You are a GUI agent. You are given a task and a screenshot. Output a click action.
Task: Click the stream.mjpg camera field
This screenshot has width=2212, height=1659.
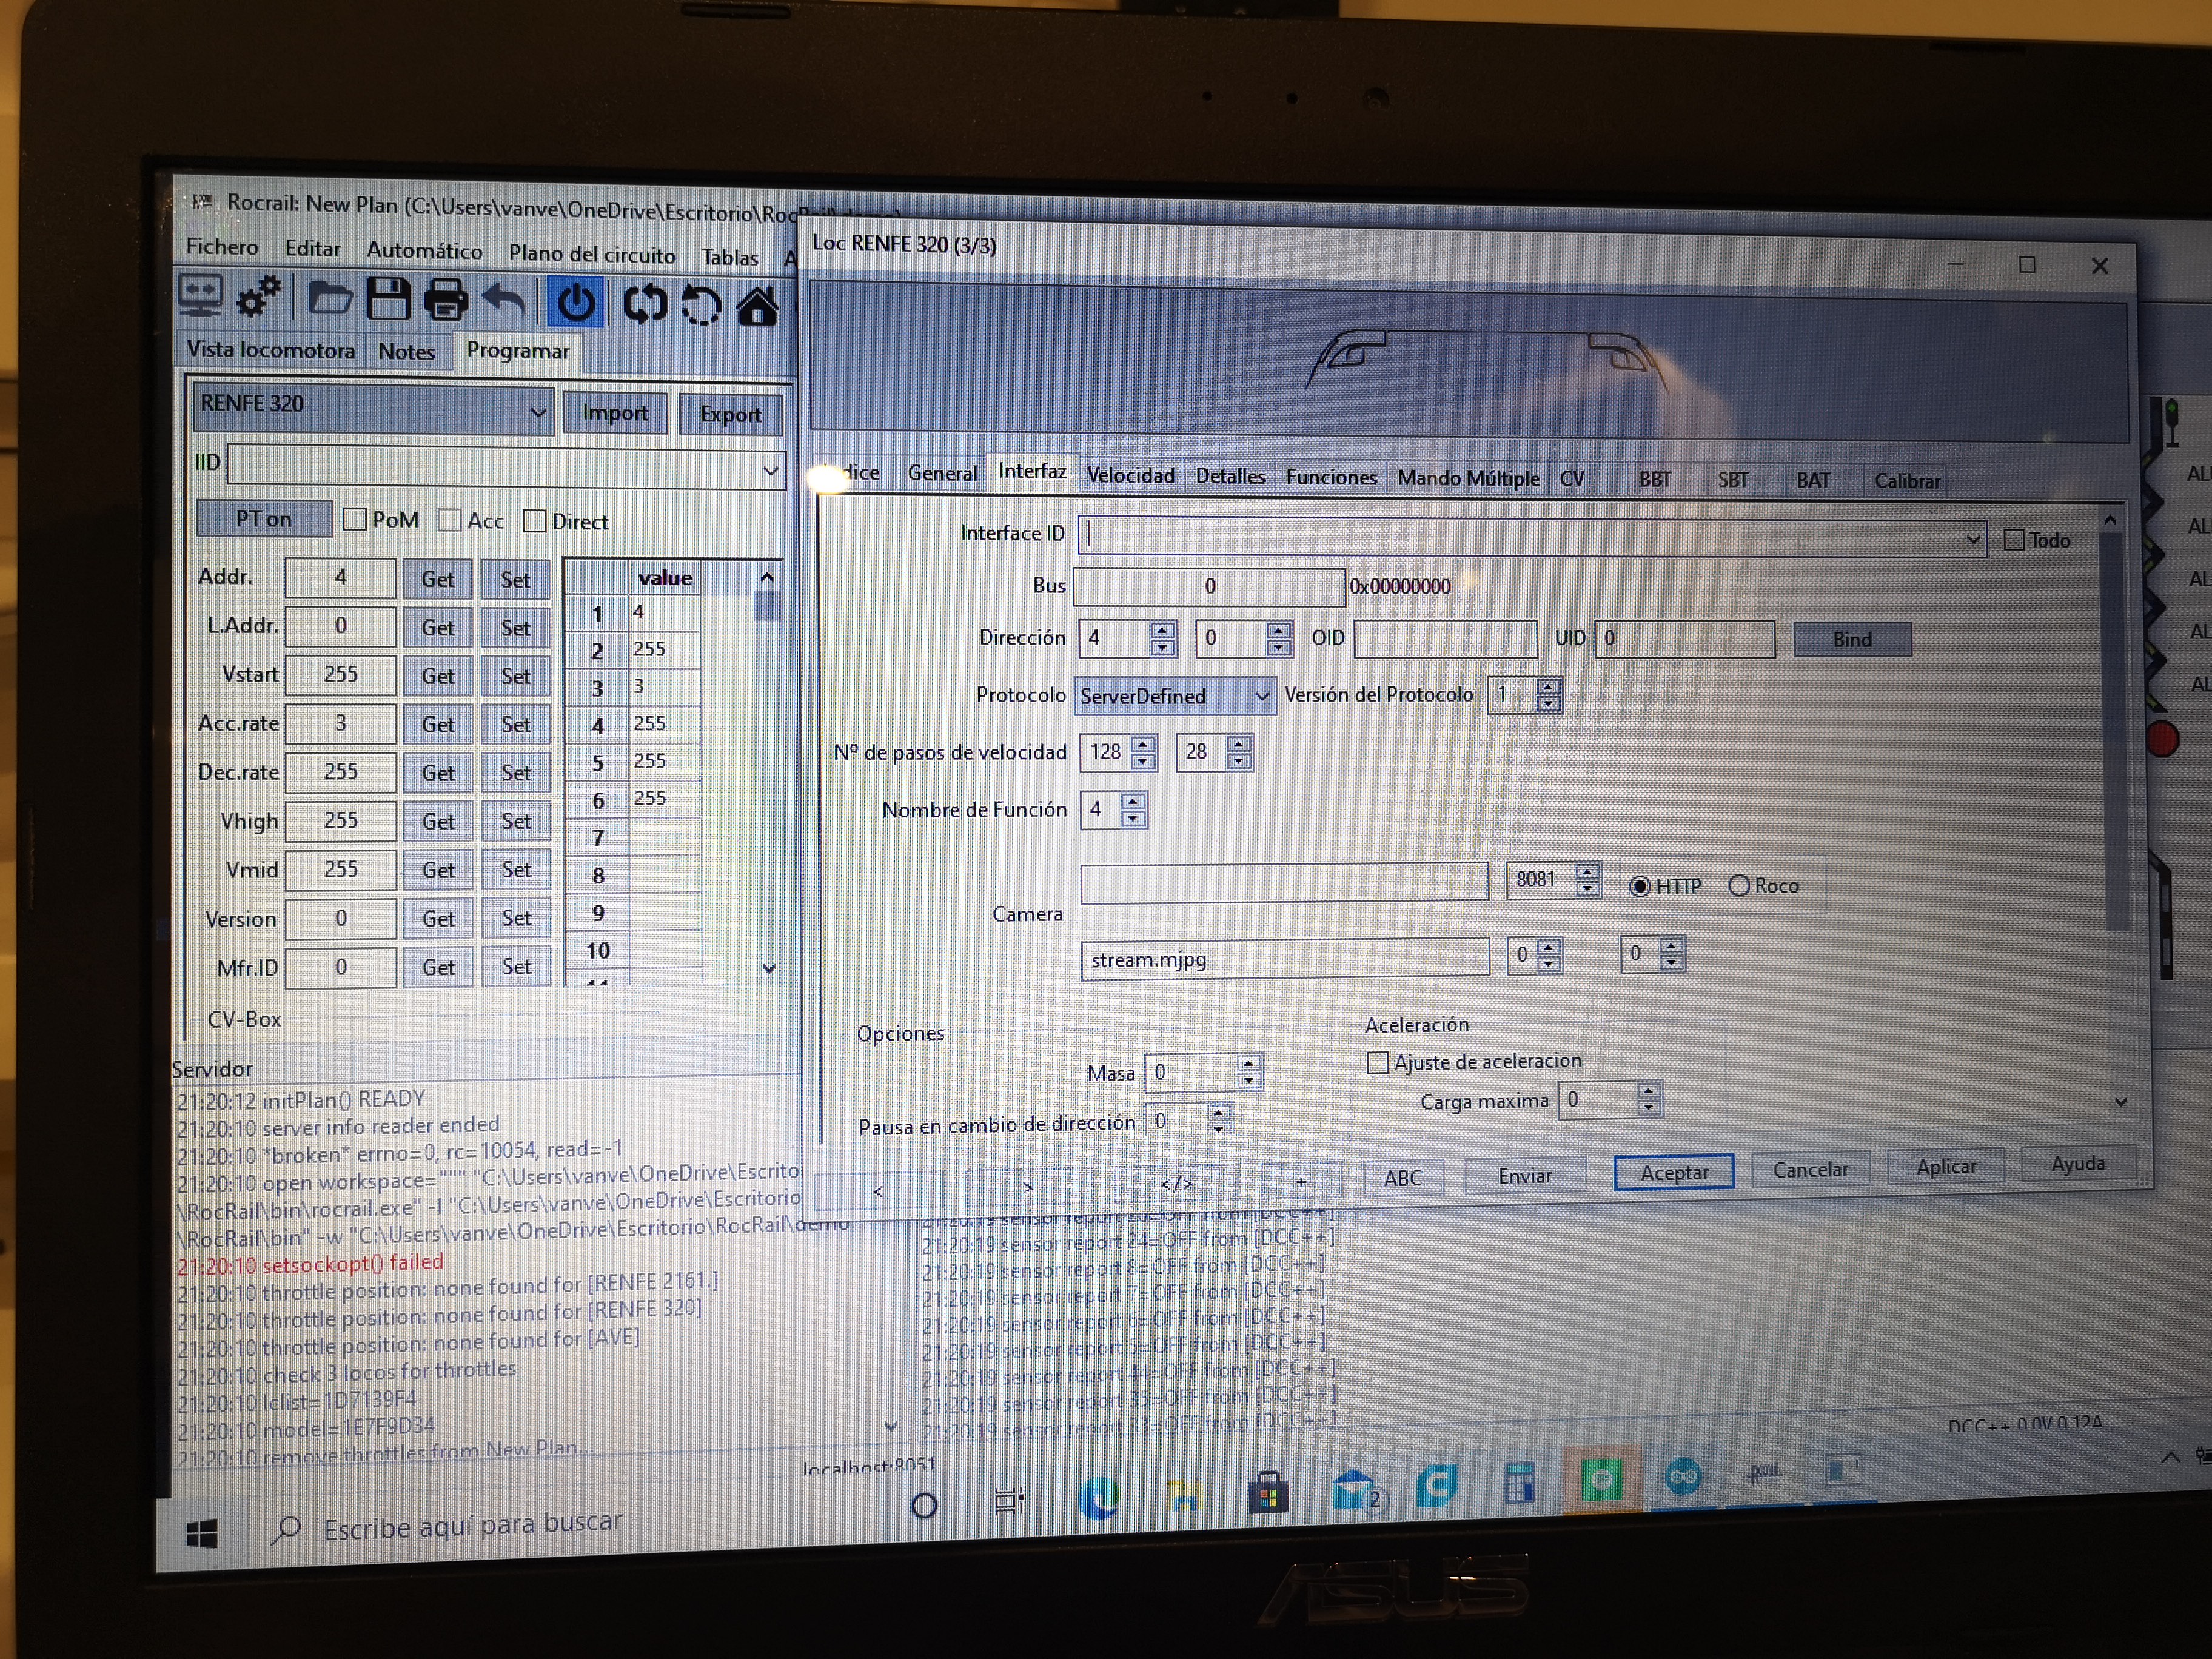[x=1285, y=959]
